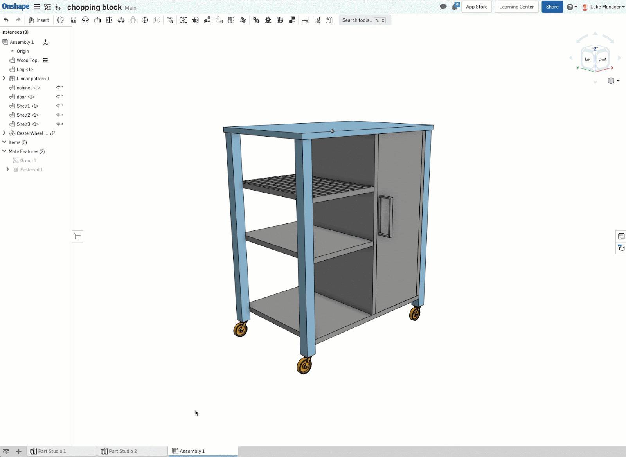
Task: Open the help question mark menu
Action: (570, 7)
